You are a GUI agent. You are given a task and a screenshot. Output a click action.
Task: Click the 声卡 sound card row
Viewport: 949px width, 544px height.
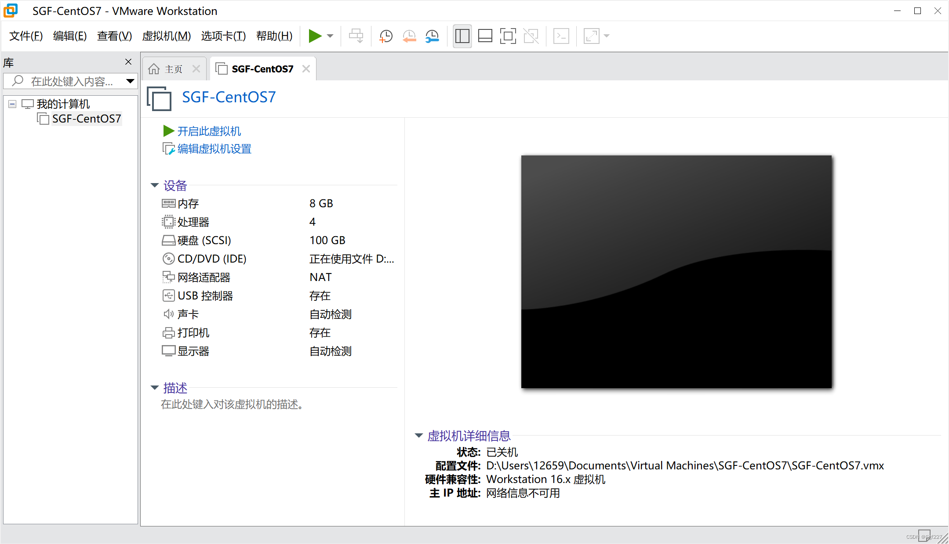(278, 314)
